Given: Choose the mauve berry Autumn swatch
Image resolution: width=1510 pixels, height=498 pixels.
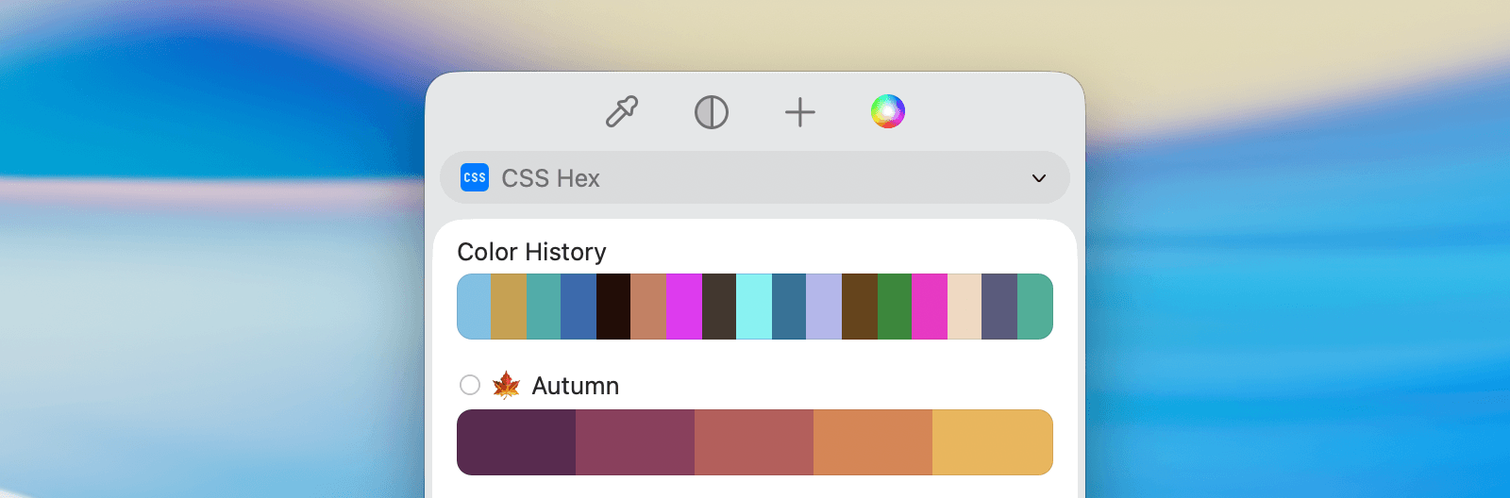Looking at the screenshot, I should 635,442.
